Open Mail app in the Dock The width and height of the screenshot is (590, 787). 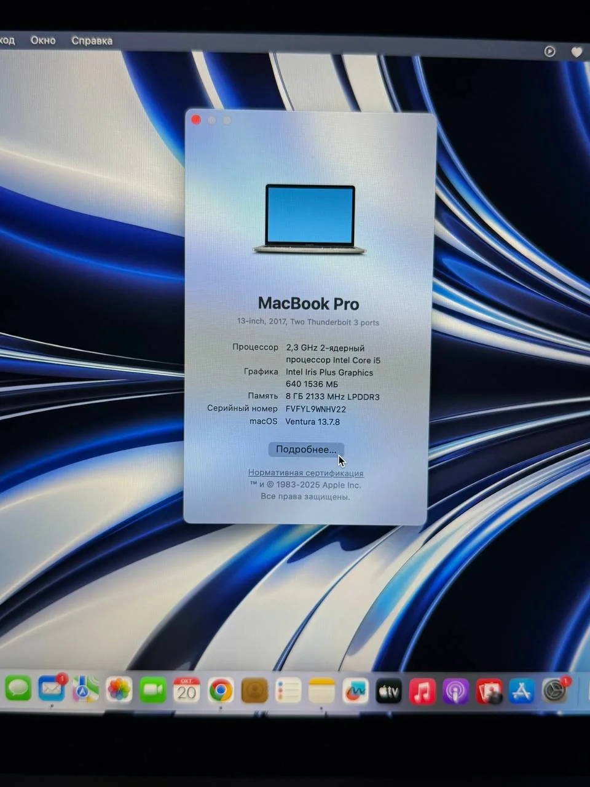52,689
